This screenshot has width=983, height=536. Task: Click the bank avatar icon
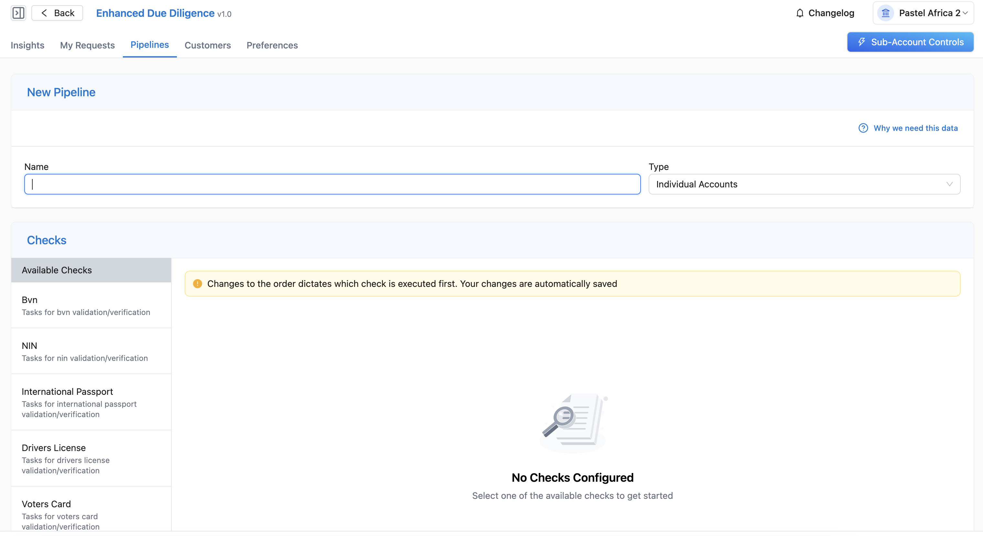(x=885, y=13)
